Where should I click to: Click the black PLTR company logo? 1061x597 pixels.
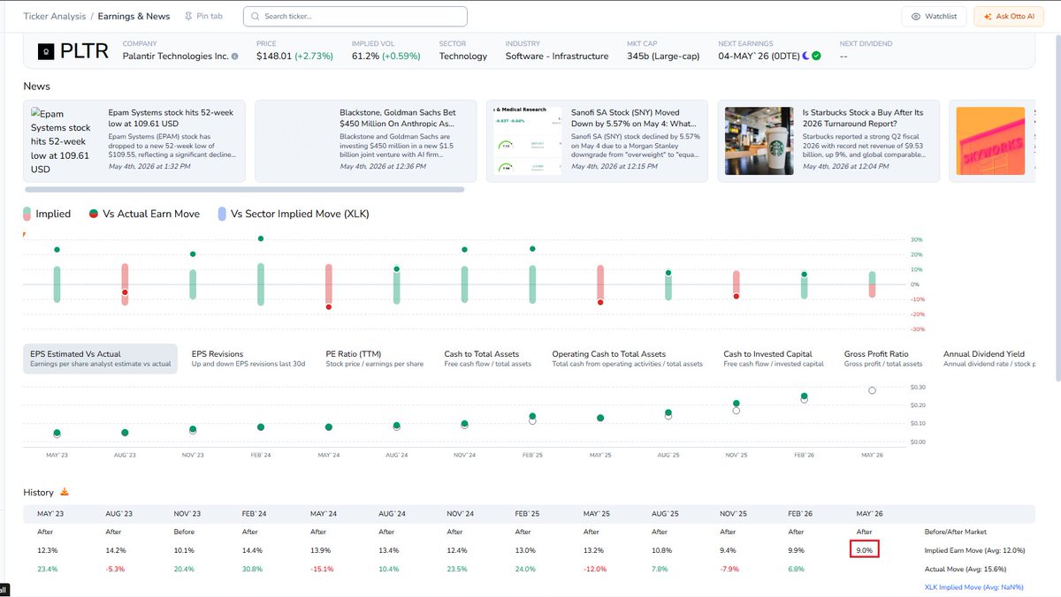[x=46, y=52]
